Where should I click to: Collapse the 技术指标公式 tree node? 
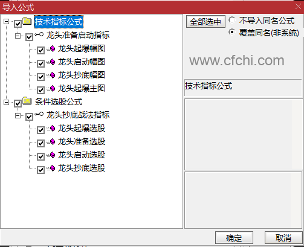tap(7, 21)
